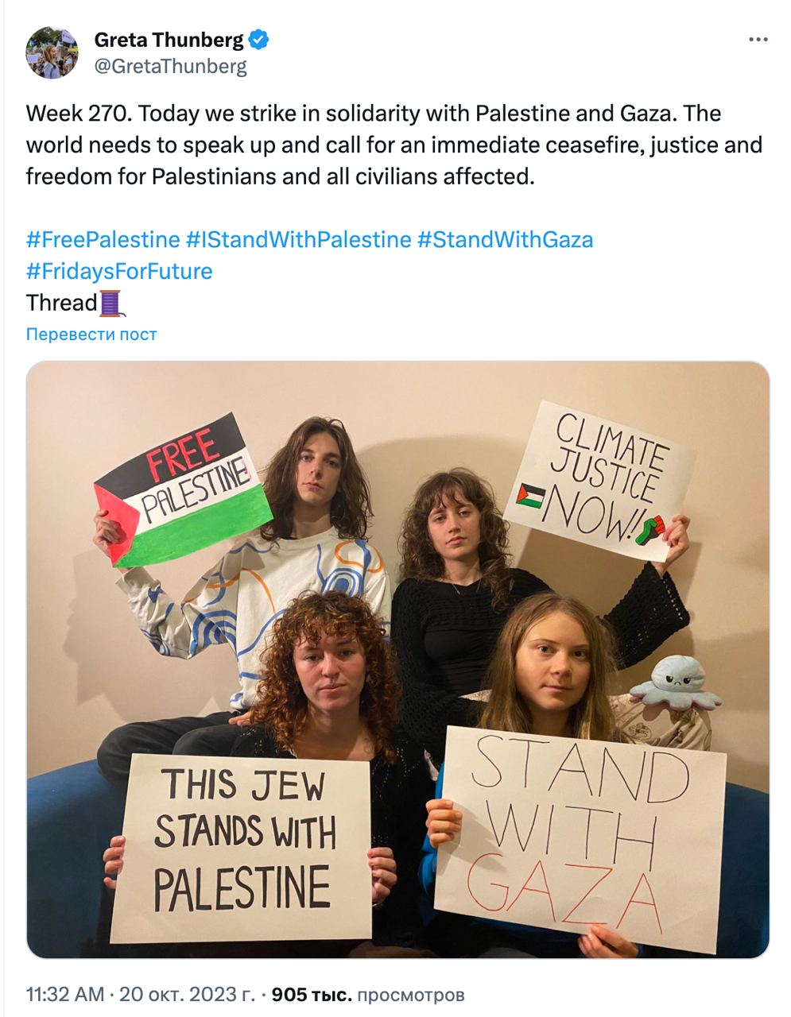Click the Перевести пост translate link

pyautogui.click(x=91, y=334)
